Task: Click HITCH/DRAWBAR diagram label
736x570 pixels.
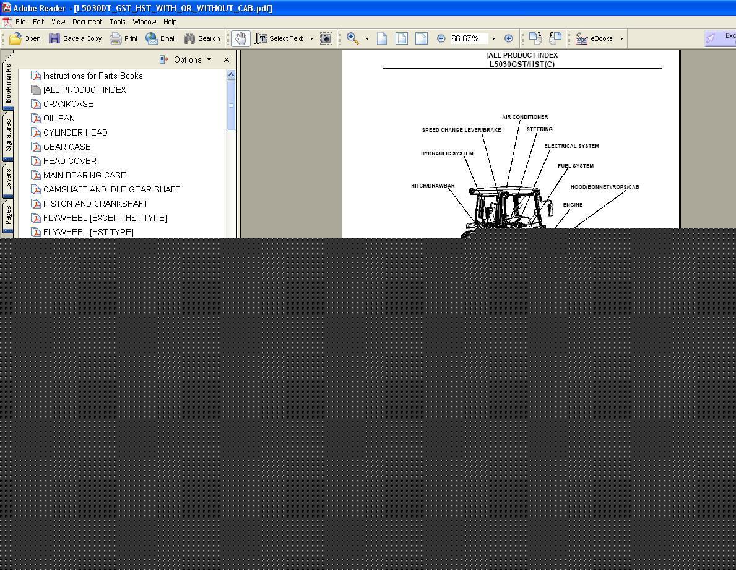Action: click(433, 186)
